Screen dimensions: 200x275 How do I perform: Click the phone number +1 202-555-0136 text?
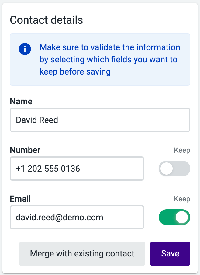point(48,169)
